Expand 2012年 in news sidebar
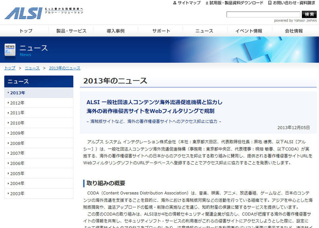The image size is (319, 228). (17, 103)
